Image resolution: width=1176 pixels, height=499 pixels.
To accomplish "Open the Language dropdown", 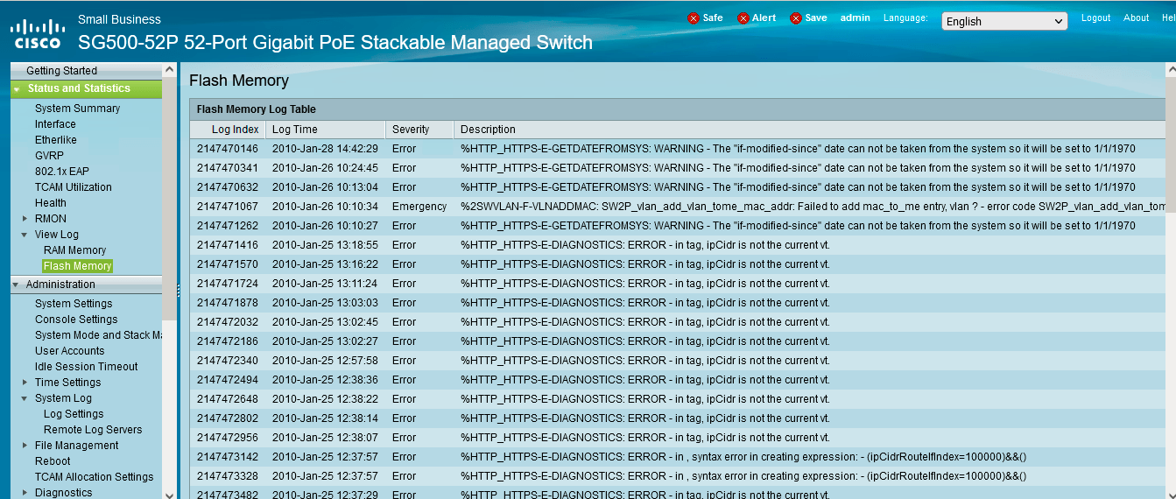I will (1004, 21).
